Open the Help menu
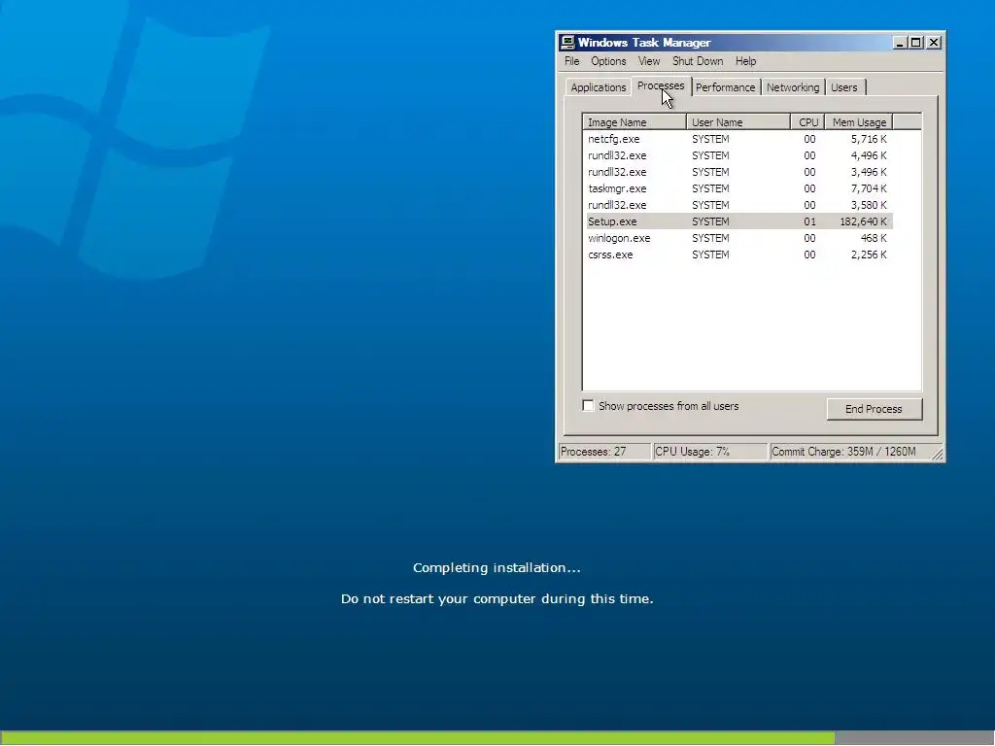 (x=745, y=61)
